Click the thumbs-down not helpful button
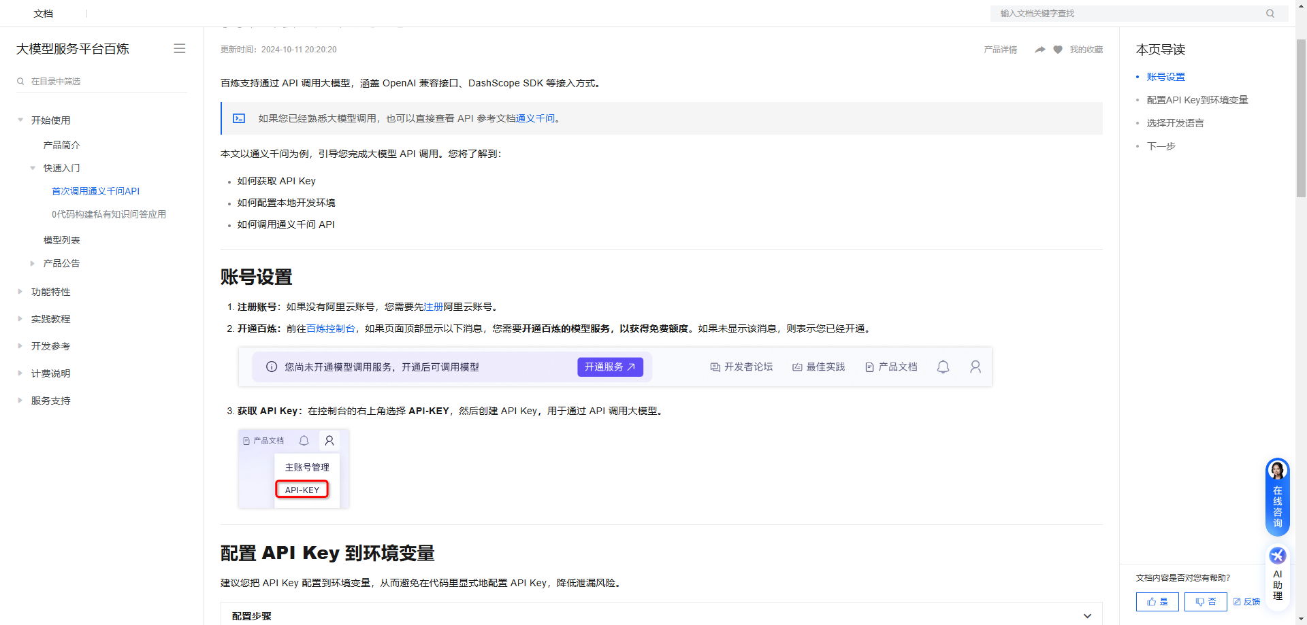The image size is (1307, 625). (x=1205, y=602)
